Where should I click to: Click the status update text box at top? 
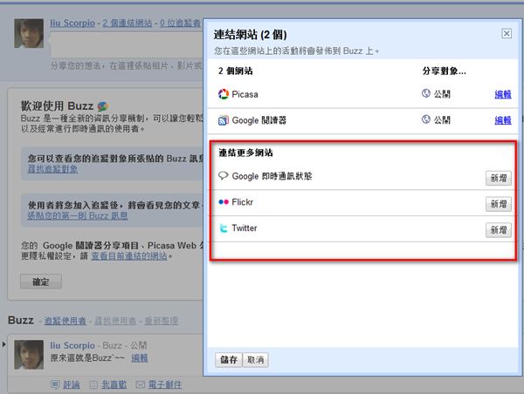127,45
